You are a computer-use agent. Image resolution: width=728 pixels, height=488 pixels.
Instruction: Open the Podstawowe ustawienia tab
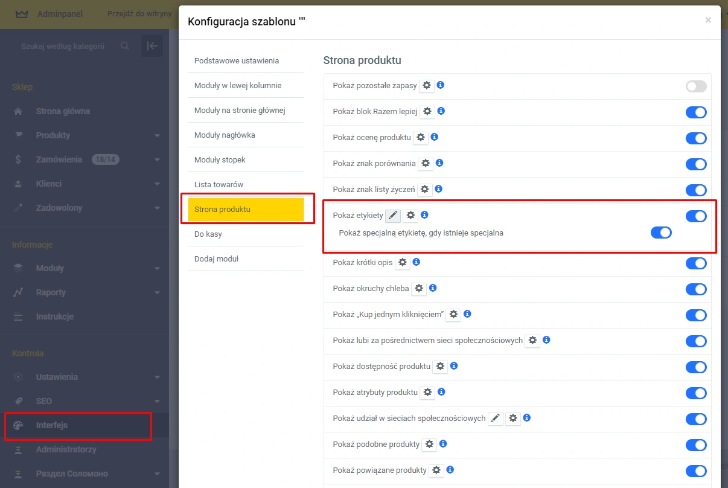click(236, 61)
